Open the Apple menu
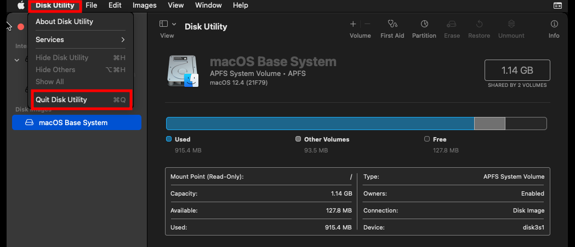 (x=21, y=5)
